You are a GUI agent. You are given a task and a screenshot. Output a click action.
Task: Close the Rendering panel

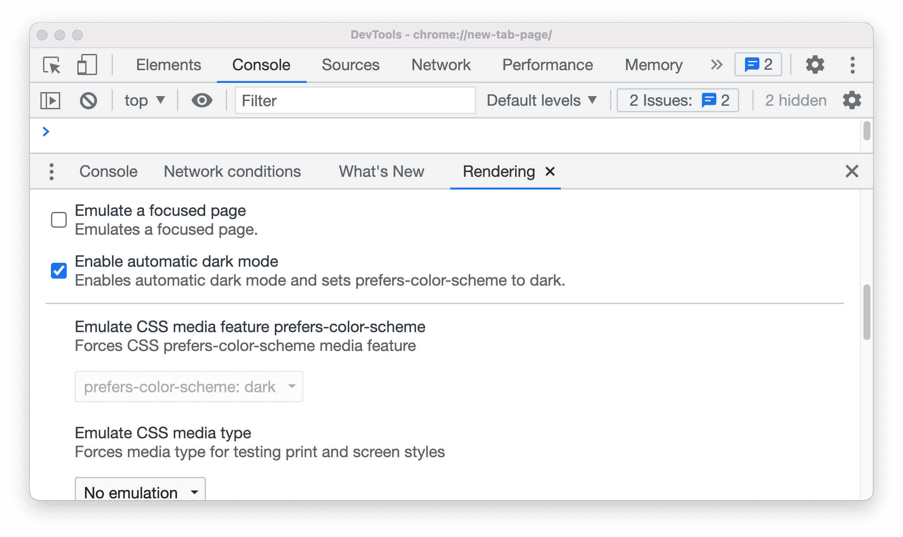[549, 172]
